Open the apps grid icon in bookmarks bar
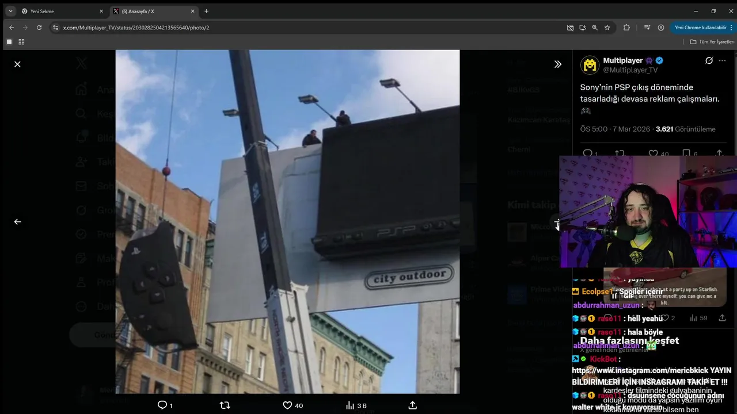Viewport: 737px width, 414px height. (x=21, y=42)
